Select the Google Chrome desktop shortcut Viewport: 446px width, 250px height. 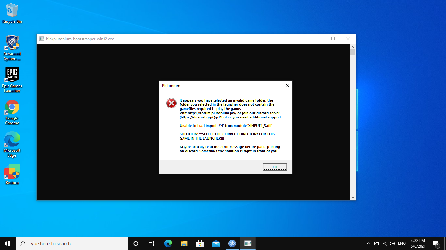click(x=12, y=112)
